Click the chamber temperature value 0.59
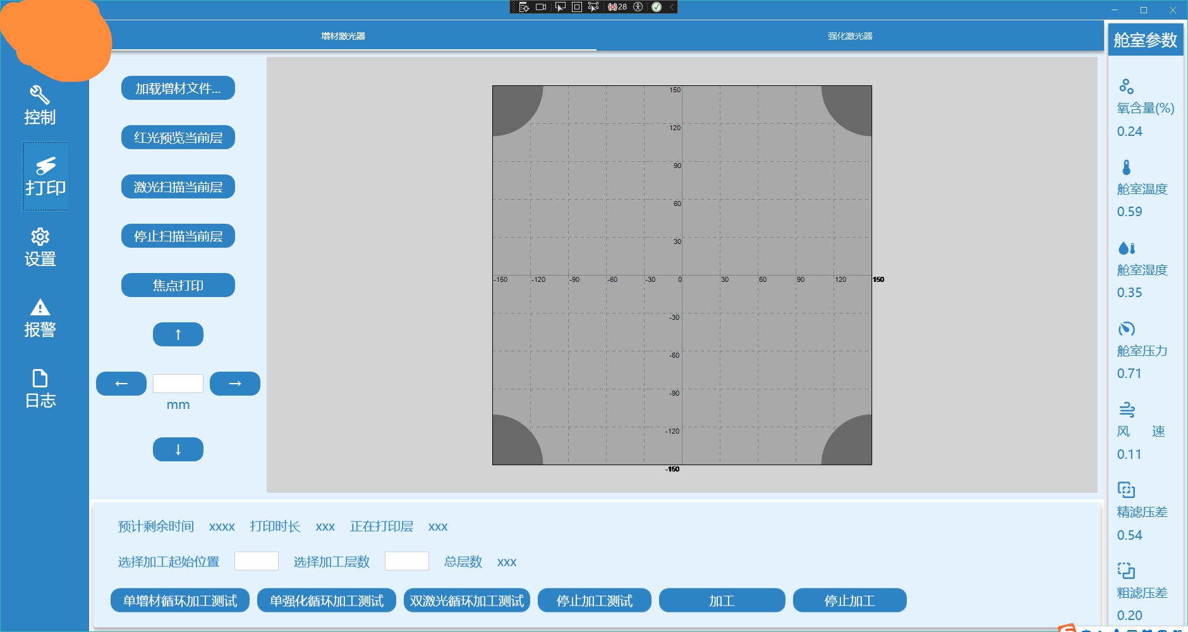Screen dimensions: 1188x632 (1129, 212)
